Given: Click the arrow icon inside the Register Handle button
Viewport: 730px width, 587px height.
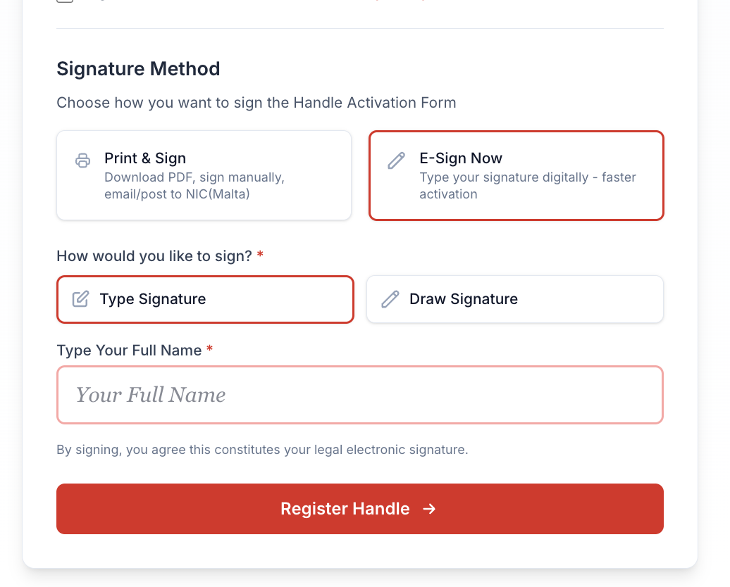Looking at the screenshot, I should tap(429, 509).
